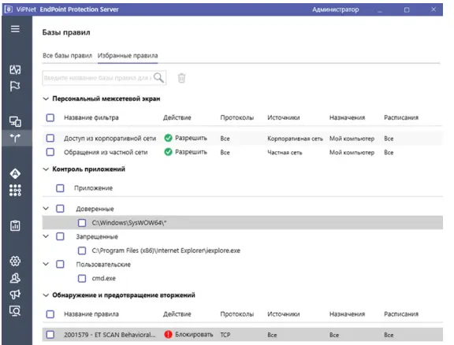Sort by Название правила column header
The image size is (454, 345).
(91, 314)
